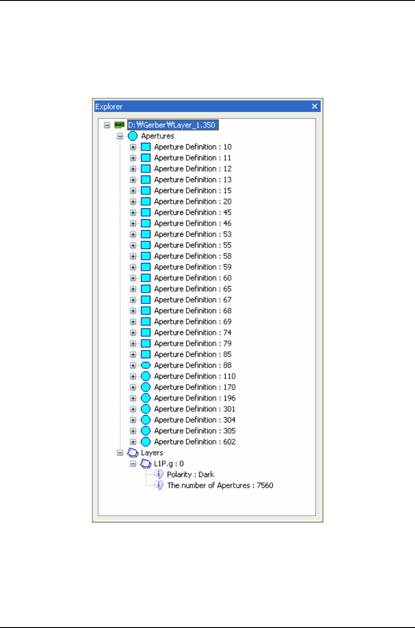Viewport: 415px width, 628px height.
Task: Collapse the D:\Gerber\Layer_1.350 root node
Action: coord(107,125)
